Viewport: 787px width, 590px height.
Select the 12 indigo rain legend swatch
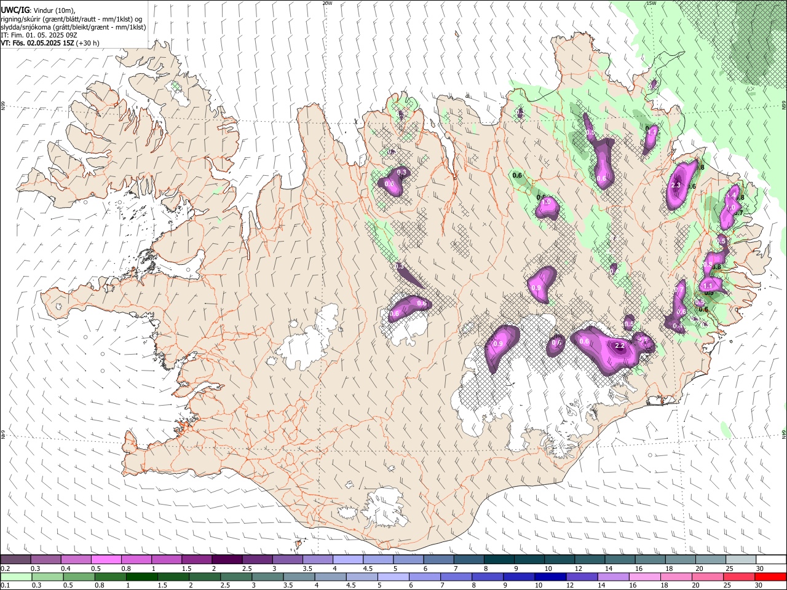click(582, 576)
